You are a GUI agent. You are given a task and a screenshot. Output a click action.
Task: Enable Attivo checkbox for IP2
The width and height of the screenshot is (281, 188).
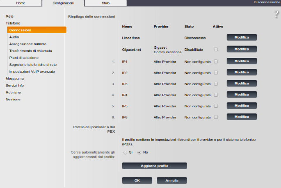point(216,72)
